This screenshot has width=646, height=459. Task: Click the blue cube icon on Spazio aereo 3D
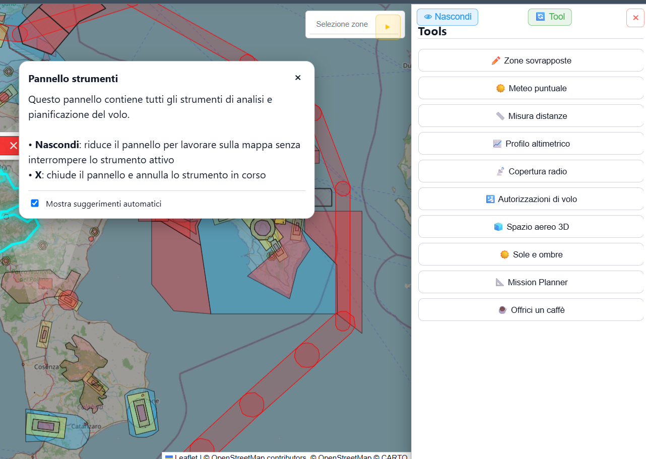click(498, 227)
